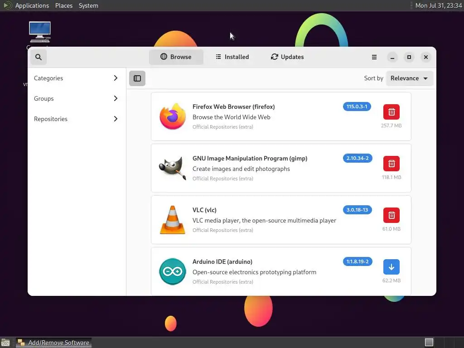
Task: Click the 'Sort by' label
Action: pyautogui.click(x=373, y=78)
